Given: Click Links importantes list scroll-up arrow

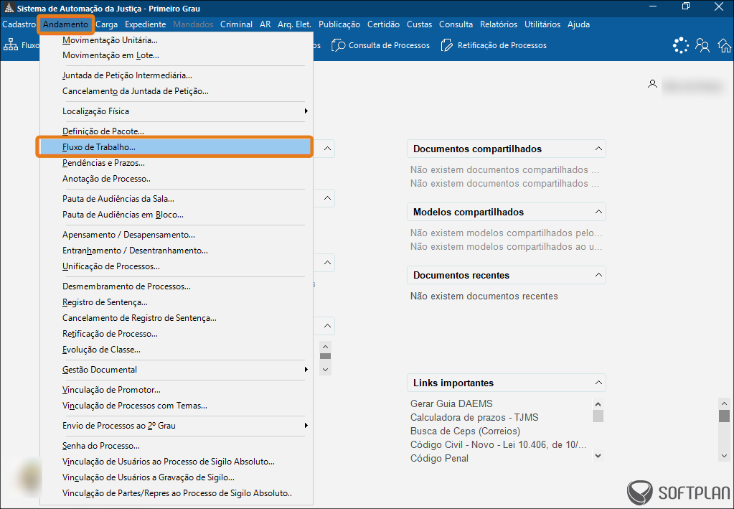Looking at the screenshot, I should 598,404.
